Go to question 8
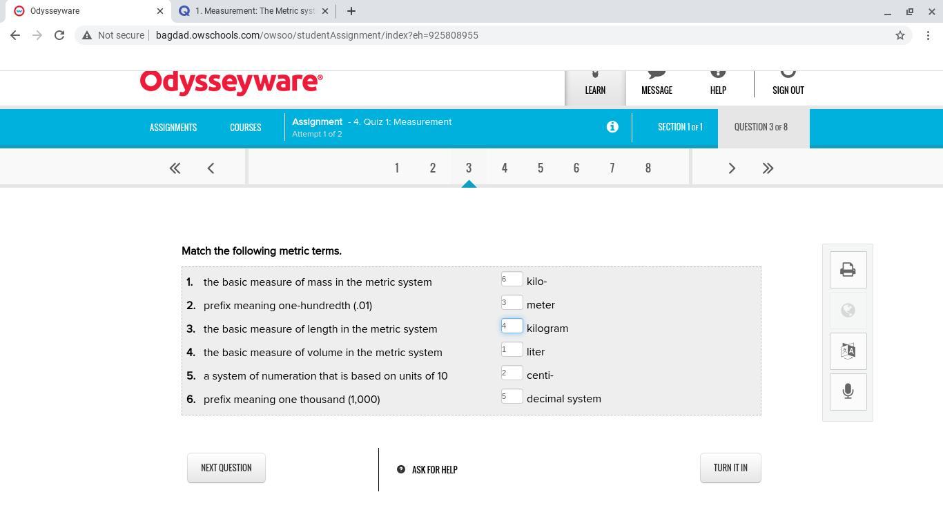Viewport: 943px width, 530px height. tap(648, 168)
